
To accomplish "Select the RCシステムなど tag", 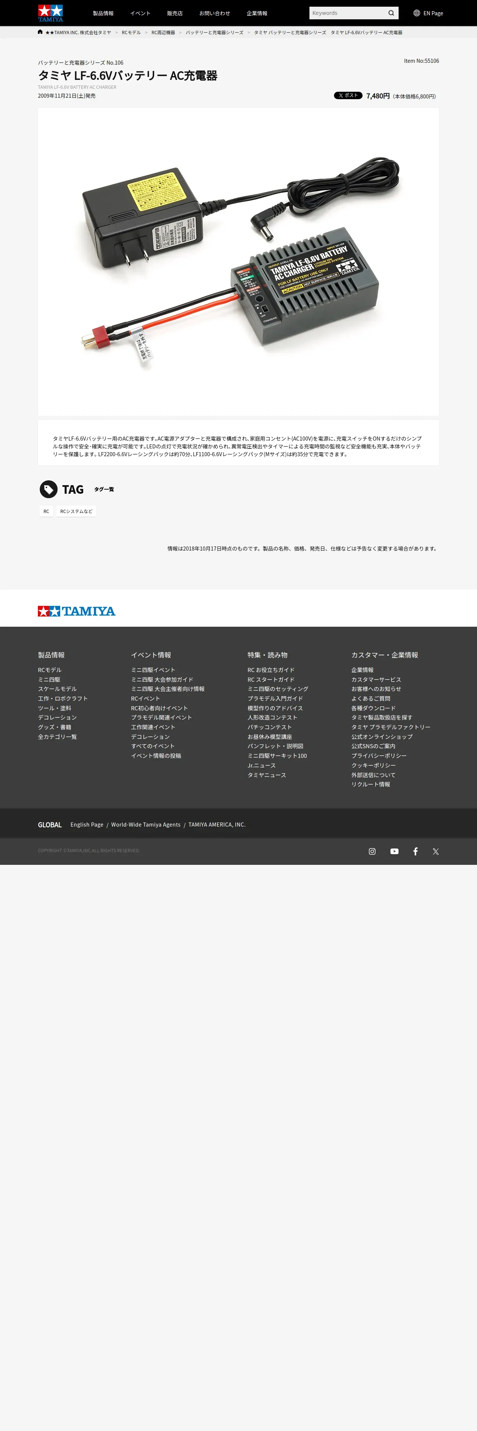I will point(77,511).
